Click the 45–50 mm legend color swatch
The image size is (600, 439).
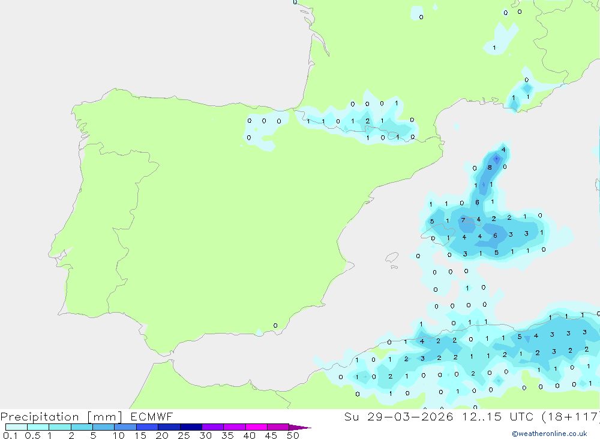(x=278, y=427)
